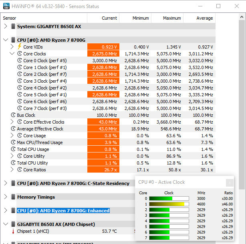Viewport: 246px width, 244px height.
Task: Click the clock icon of Core 4 Clock (perf #2)
Action: click(x=20, y=87)
